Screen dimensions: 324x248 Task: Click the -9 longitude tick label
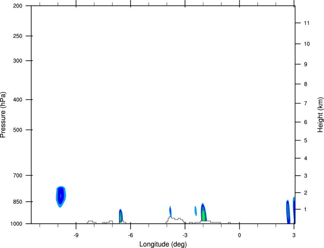click(76, 235)
